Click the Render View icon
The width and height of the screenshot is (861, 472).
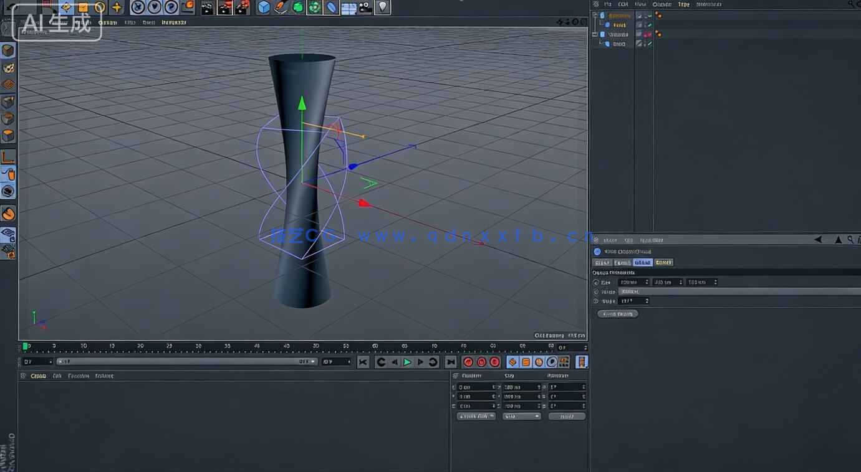206,7
